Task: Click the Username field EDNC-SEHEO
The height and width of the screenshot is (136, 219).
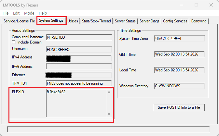Action: pos(79,50)
